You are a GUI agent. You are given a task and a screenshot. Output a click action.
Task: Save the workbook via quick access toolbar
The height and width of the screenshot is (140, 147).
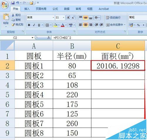[13, 3]
